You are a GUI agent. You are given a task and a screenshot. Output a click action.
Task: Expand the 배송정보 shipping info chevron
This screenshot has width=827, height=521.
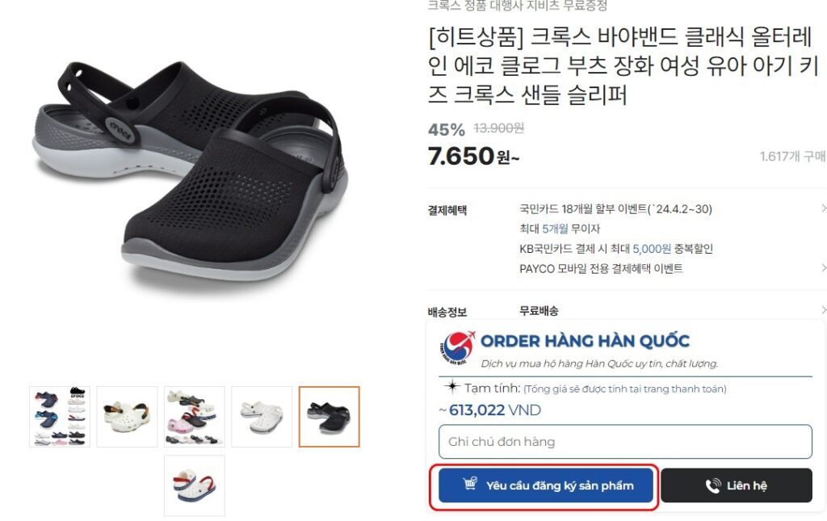click(x=823, y=309)
